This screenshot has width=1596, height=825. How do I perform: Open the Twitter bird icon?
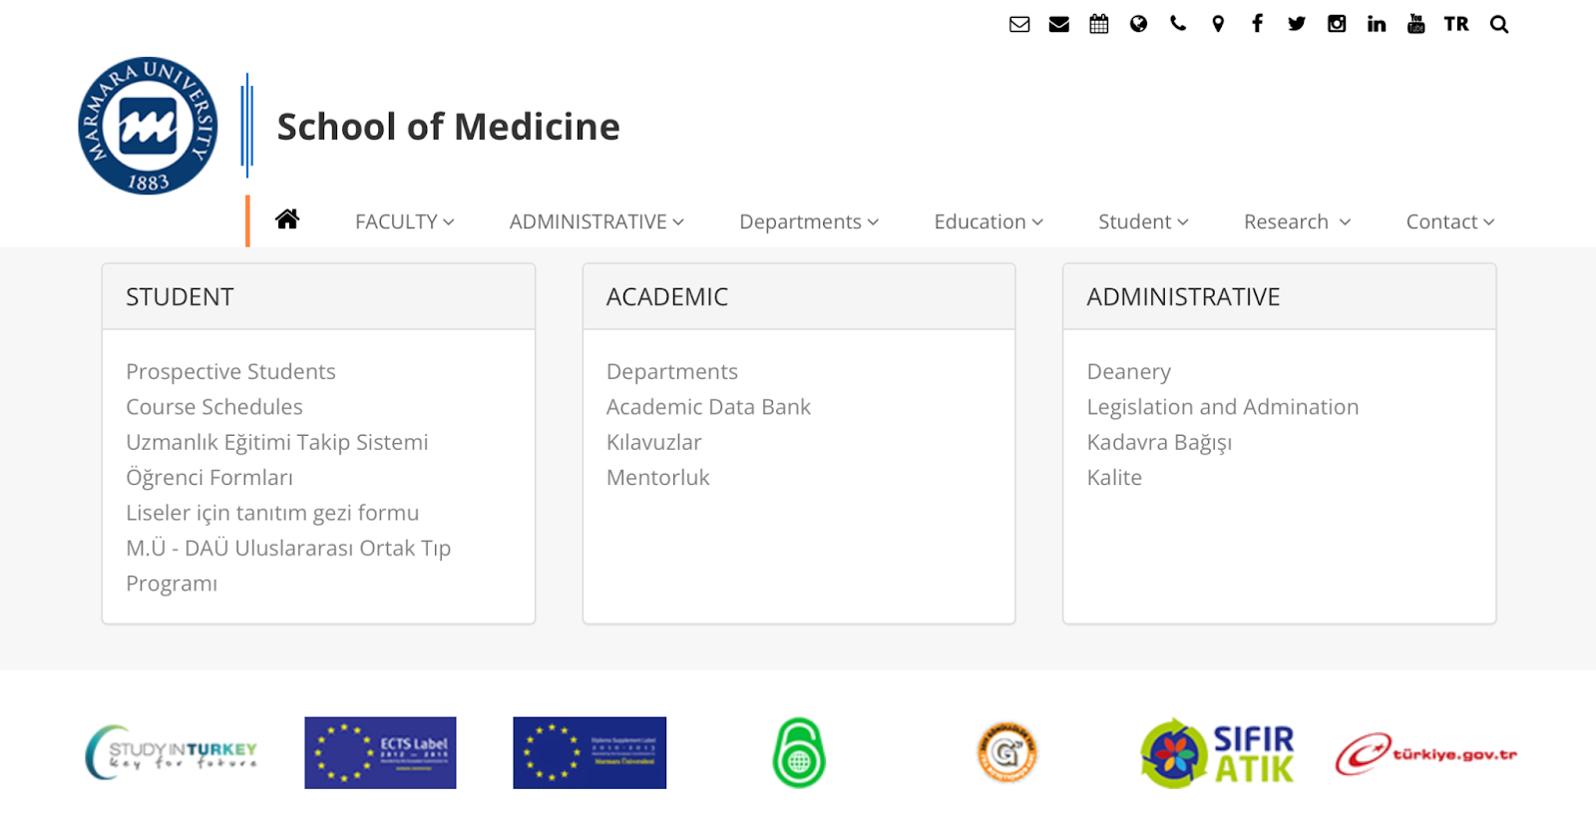click(1297, 24)
